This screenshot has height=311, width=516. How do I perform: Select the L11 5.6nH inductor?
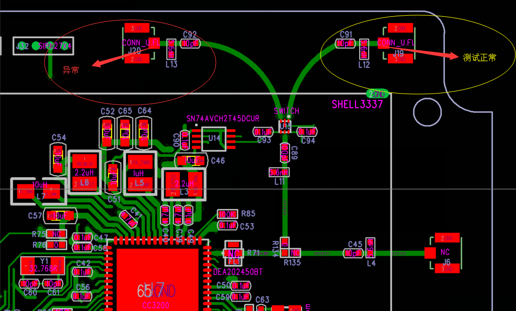[x=279, y=172]
